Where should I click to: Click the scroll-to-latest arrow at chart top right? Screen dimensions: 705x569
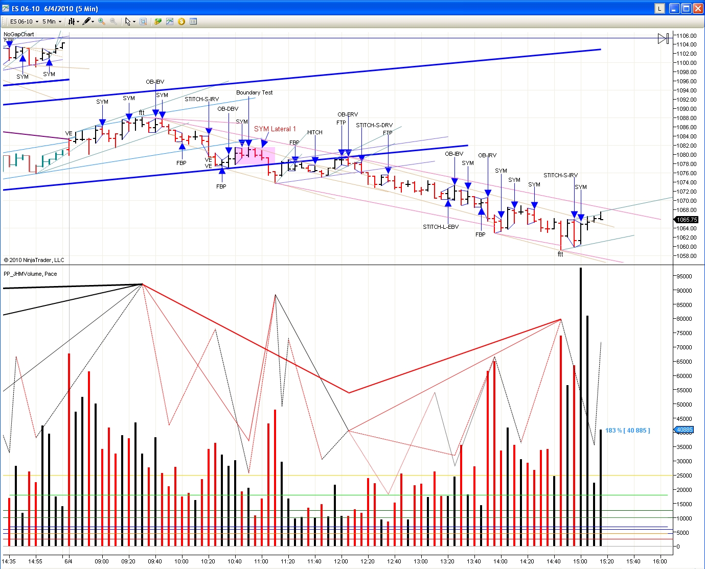[x=663, y=38]
